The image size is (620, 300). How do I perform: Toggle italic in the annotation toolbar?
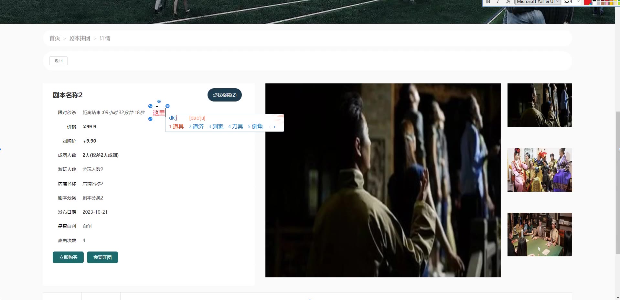[x=498, y=2]
